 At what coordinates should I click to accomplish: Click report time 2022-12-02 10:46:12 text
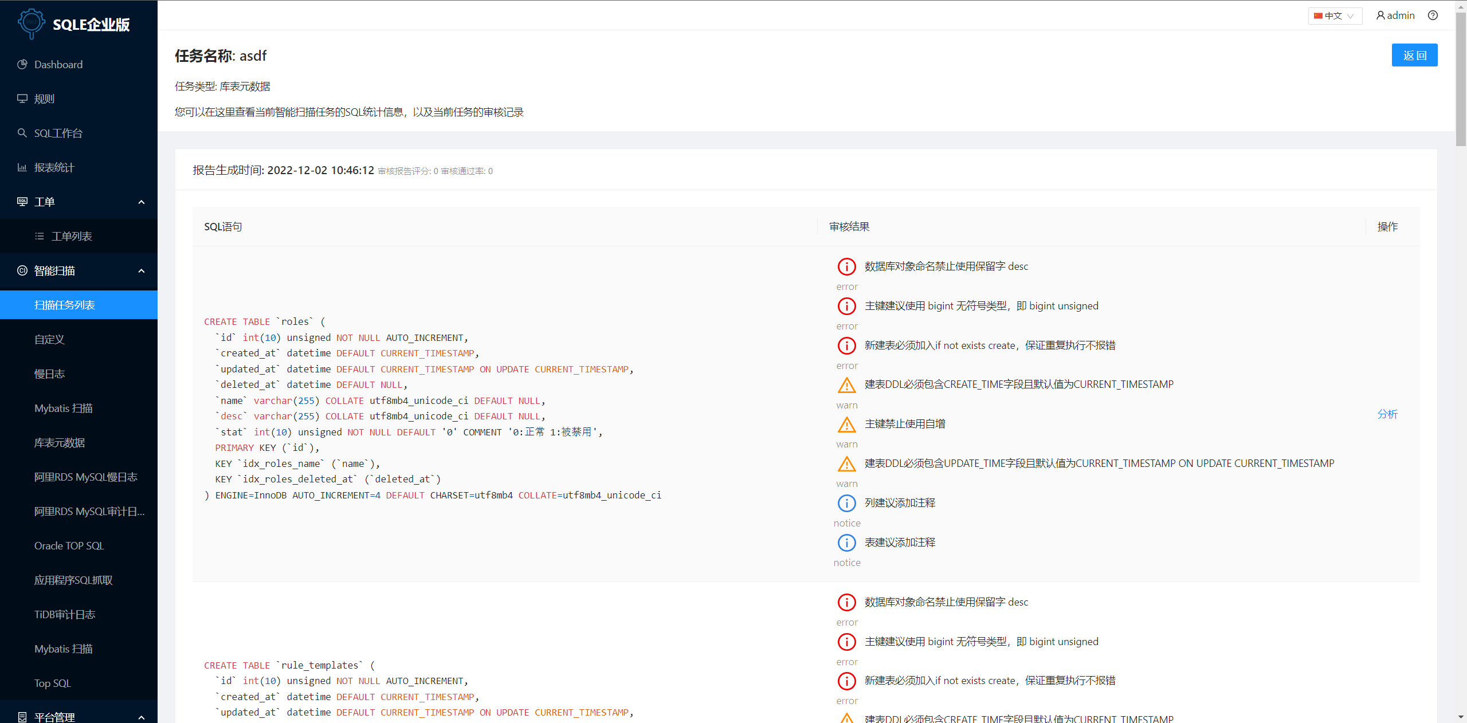pyautogui.click(x=320, y=170)
